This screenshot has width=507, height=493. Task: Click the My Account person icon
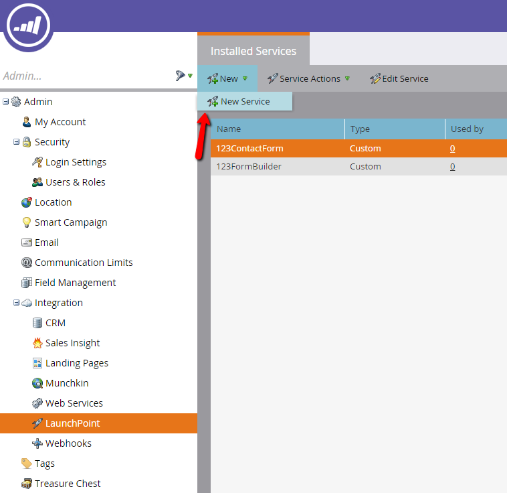pos(27,122)
